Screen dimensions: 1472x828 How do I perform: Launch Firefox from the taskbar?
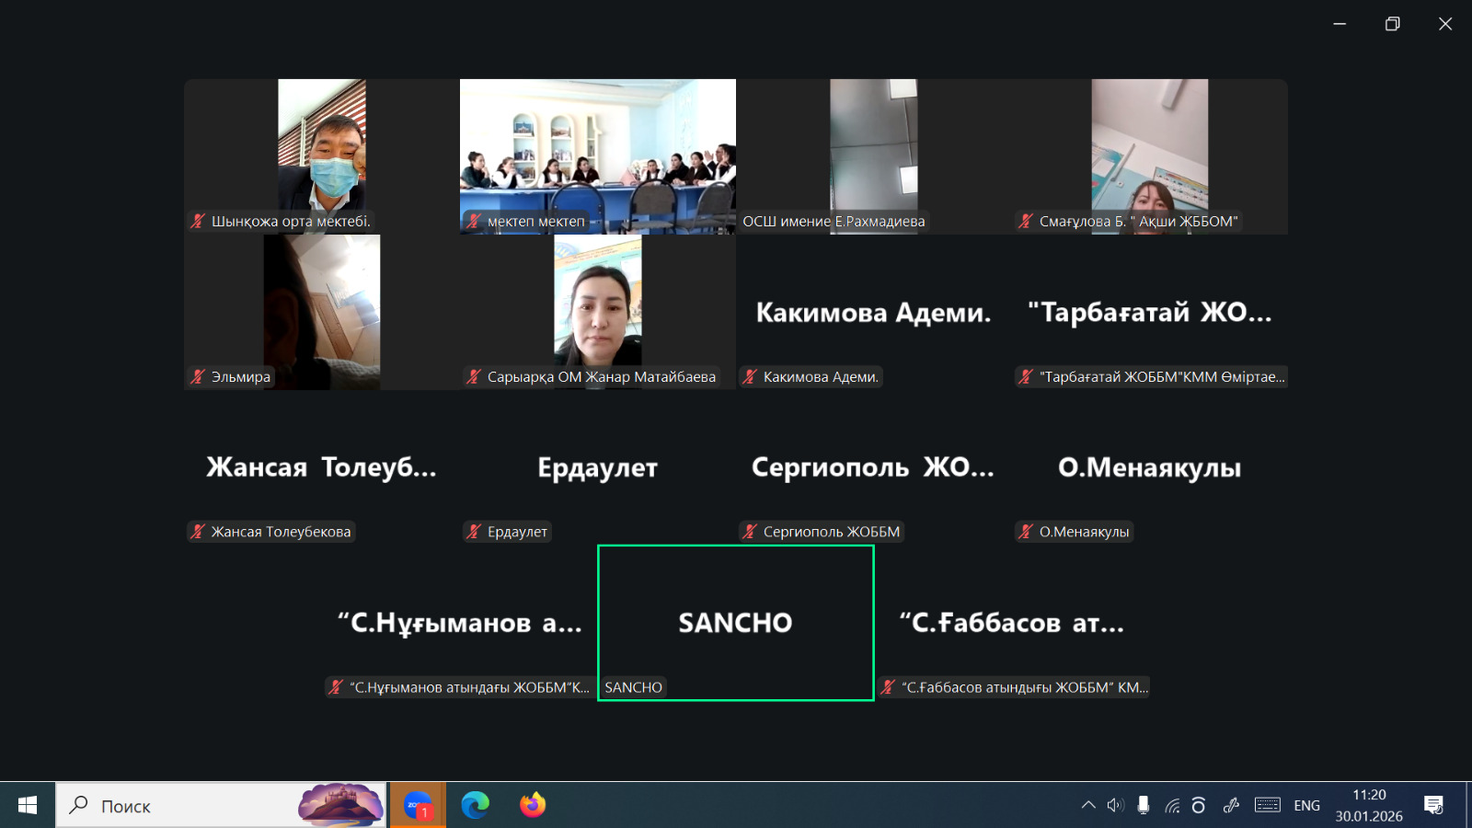pyautogui.click(x=533, y=805)
